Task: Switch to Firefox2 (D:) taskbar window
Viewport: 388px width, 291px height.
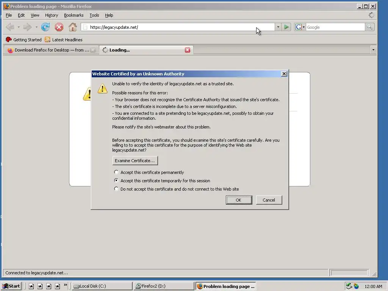Action: click(164, 286)
